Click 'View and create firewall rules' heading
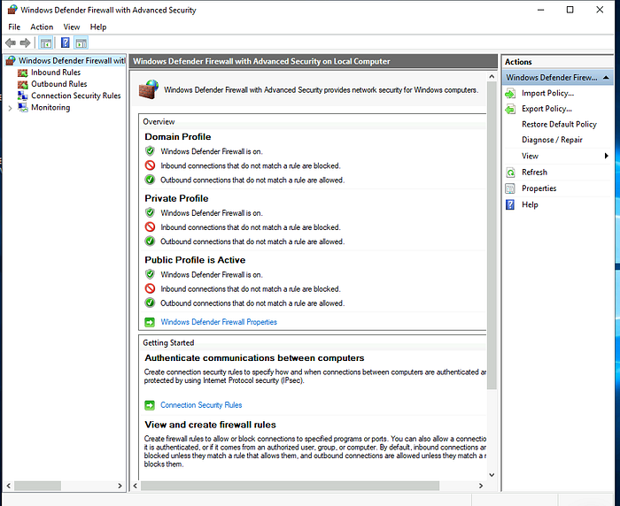This screenshot has height=506, width=620. (210, 425)
